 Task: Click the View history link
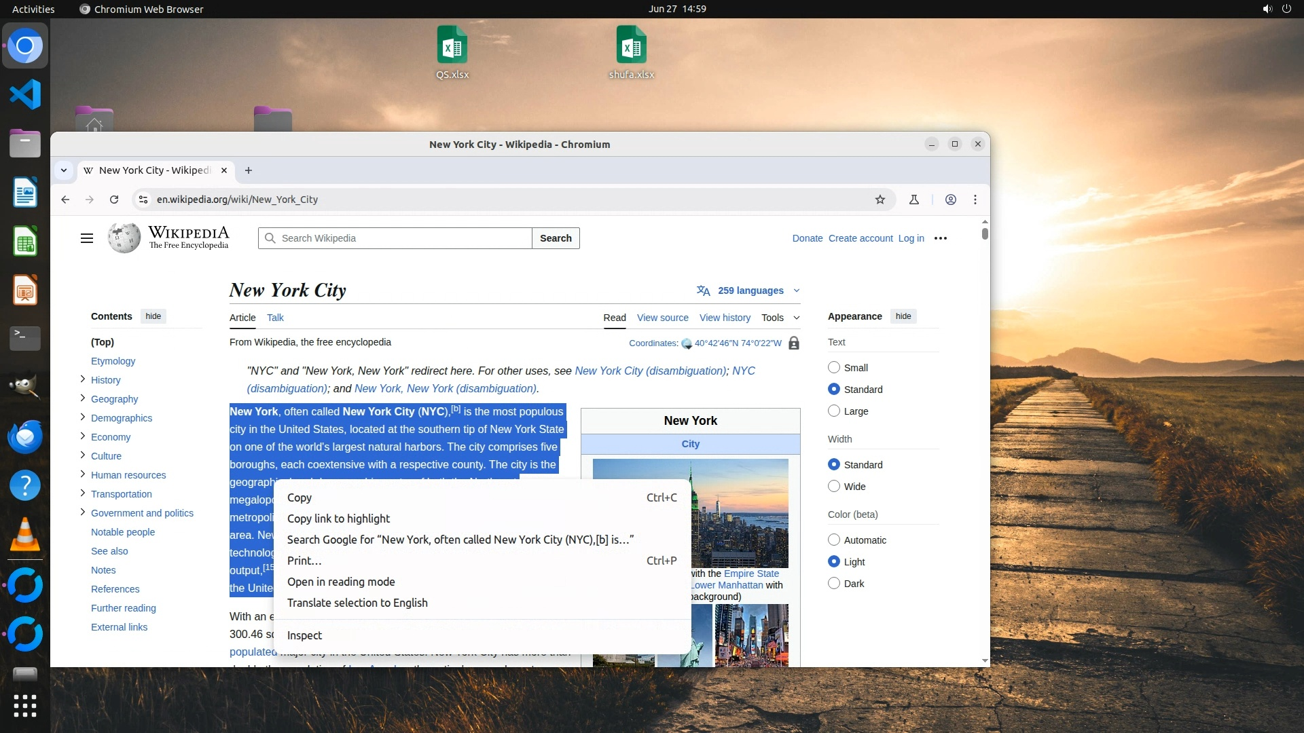725,318
